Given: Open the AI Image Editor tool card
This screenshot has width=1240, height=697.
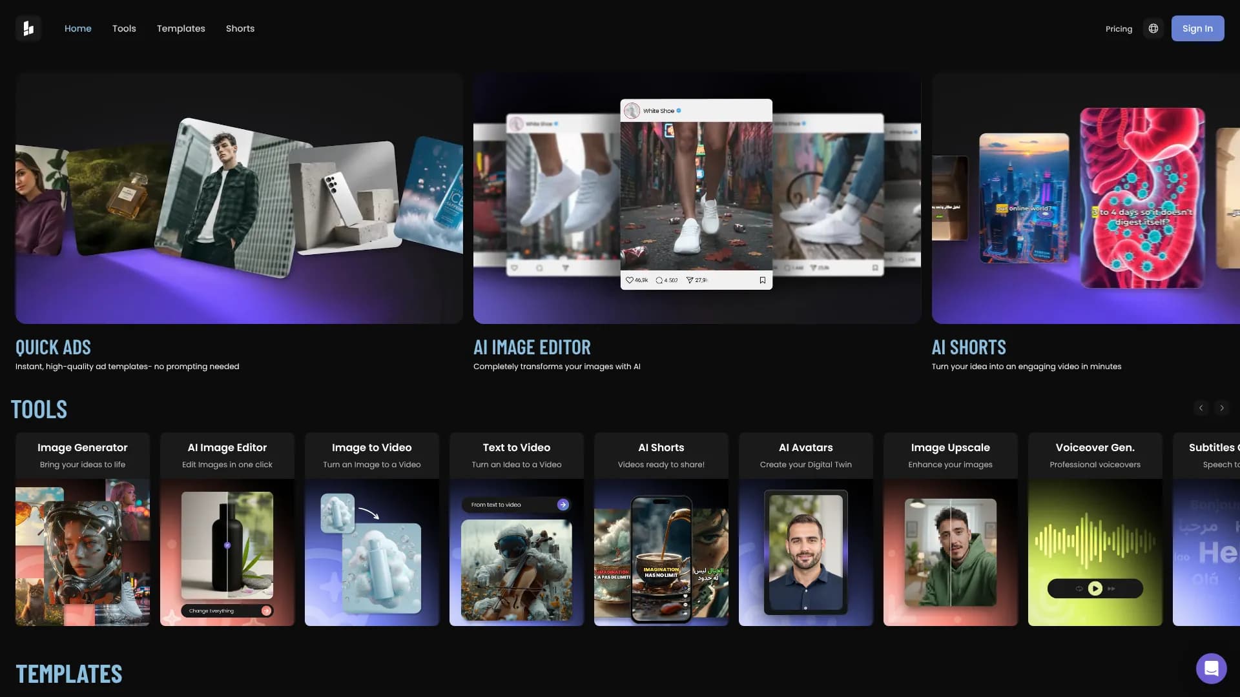Looking at the screenshot, I should point(227,529).
